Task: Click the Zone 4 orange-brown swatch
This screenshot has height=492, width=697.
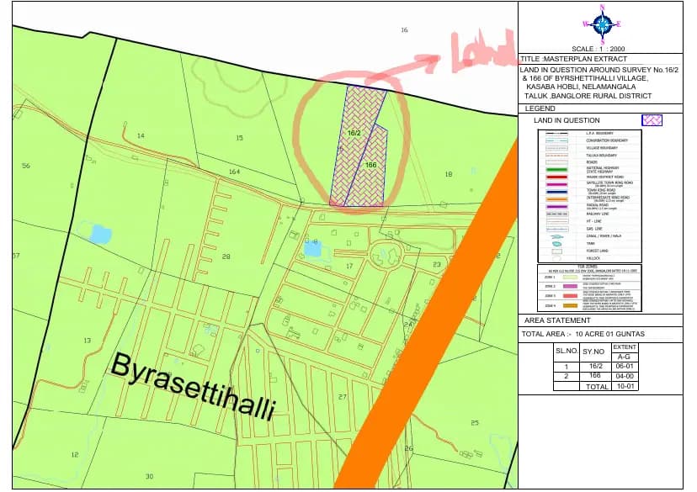Action: [571, 305]
